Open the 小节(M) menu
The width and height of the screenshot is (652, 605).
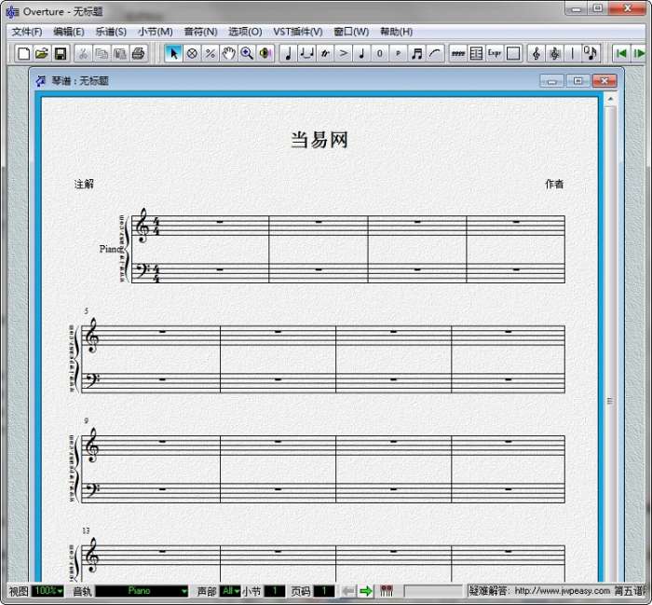coord(156,32)
